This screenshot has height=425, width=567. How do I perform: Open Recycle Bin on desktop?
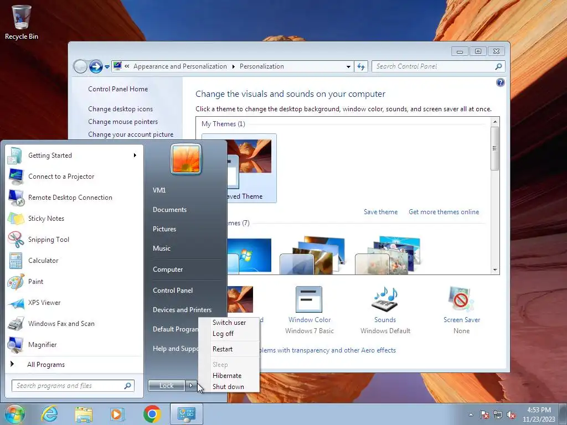(x=22, y=22)
